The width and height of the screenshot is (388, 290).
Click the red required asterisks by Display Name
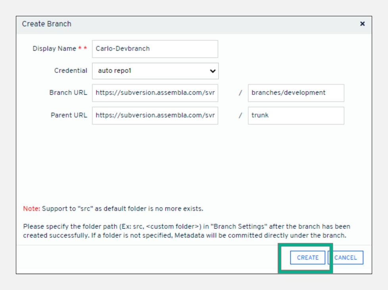pos(83,49)
